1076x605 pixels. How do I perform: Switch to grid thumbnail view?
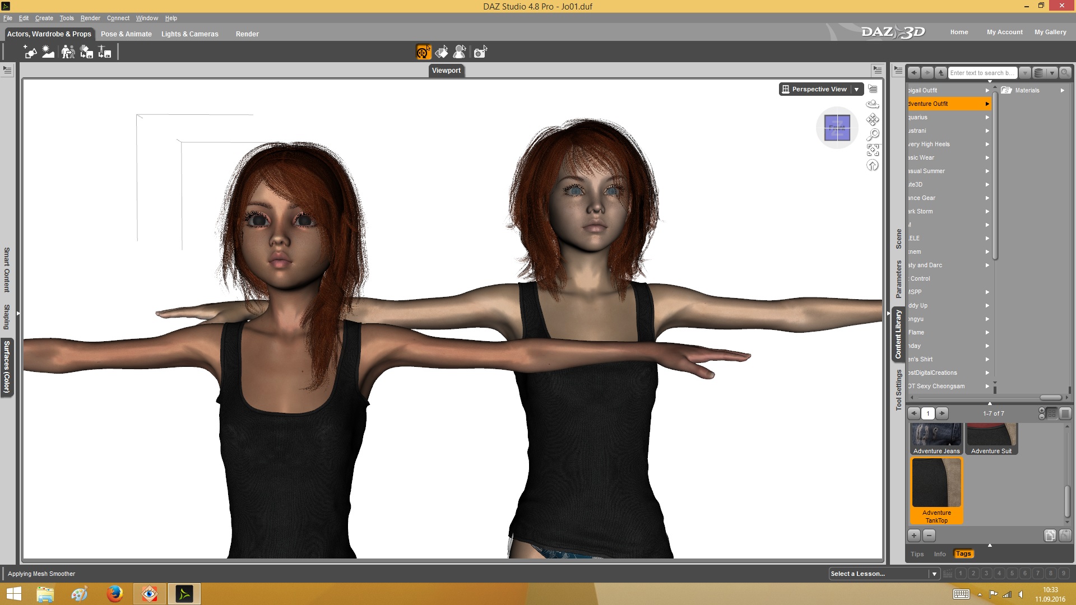(1052, 413)
